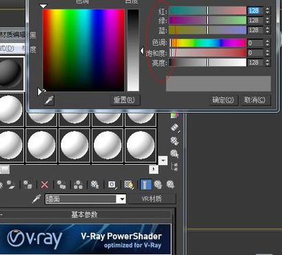Click the 取消(C) button
Viewport: 282px width, 255px height.
click(255, 100)
